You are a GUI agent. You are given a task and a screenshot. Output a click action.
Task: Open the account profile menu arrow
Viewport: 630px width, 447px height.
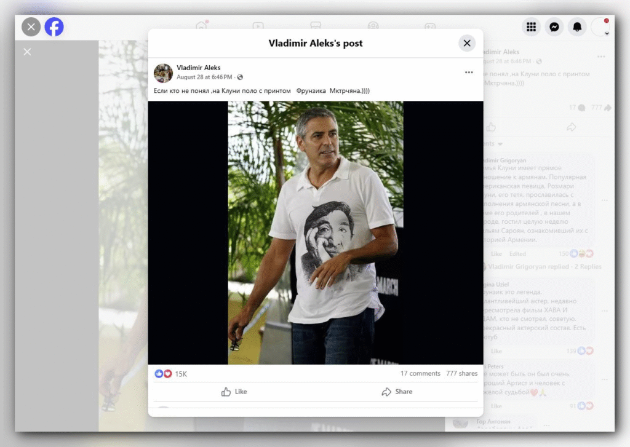pyautogui.click(x=607, y=34)
